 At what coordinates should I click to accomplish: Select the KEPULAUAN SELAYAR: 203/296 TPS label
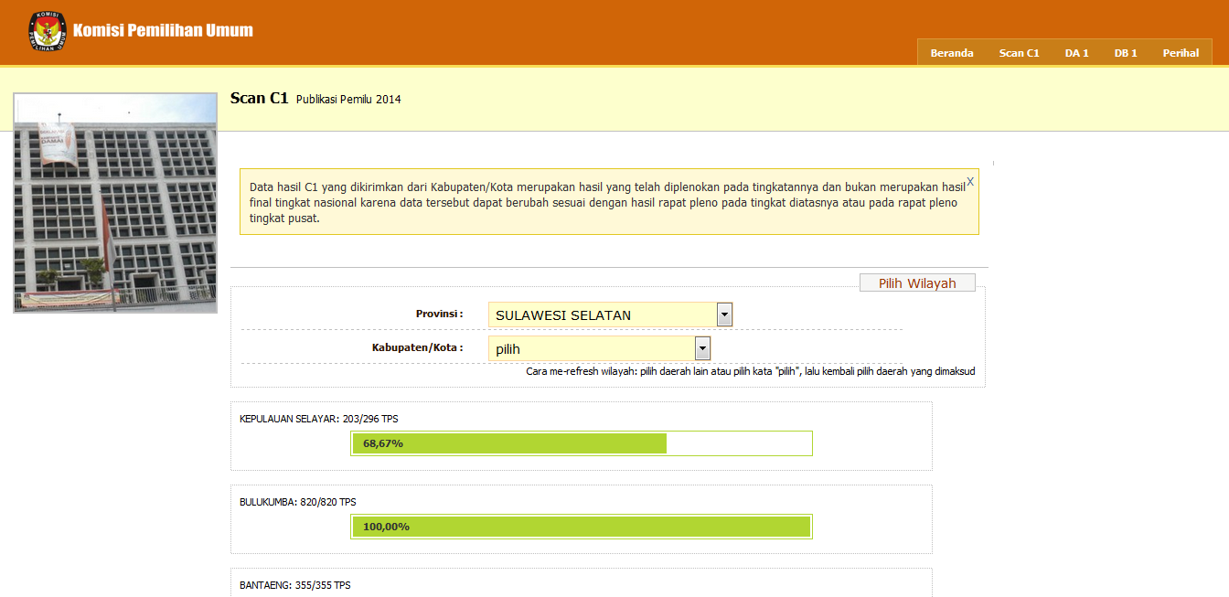coord(318,419)
